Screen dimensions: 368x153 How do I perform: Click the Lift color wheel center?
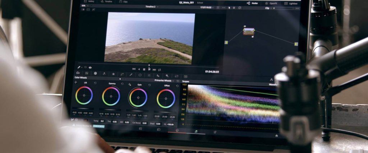(84, 95)
